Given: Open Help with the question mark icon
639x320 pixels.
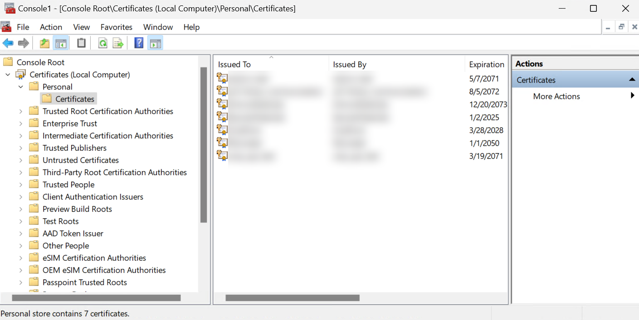Looking at the screenshot, I should point(138,43).
